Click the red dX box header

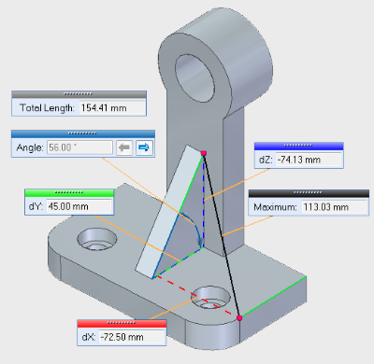click(x=122, y=324)
